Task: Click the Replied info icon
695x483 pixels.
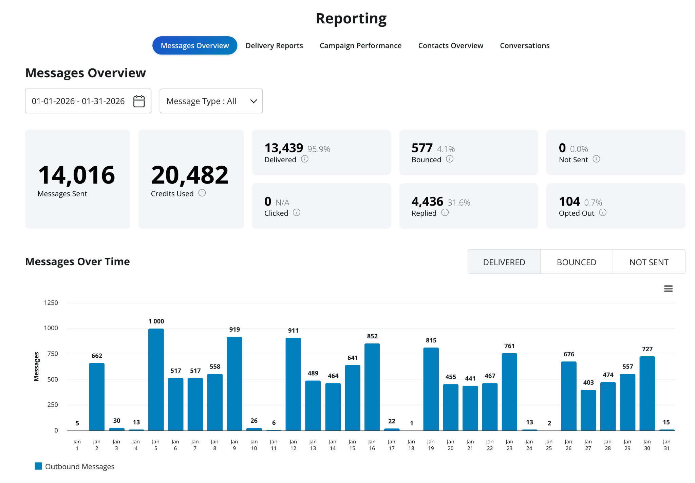Action: (445, 212)
